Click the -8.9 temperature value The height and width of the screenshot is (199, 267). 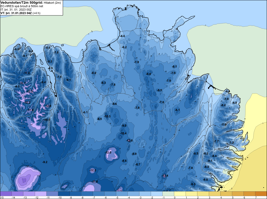[x=134, y=154]
